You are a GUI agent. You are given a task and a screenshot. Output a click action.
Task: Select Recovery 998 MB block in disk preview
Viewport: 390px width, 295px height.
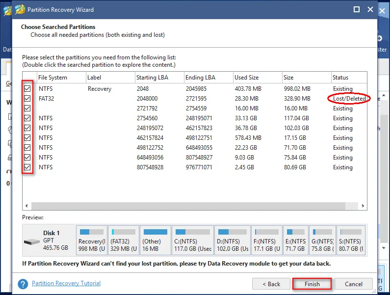[92, 240]
